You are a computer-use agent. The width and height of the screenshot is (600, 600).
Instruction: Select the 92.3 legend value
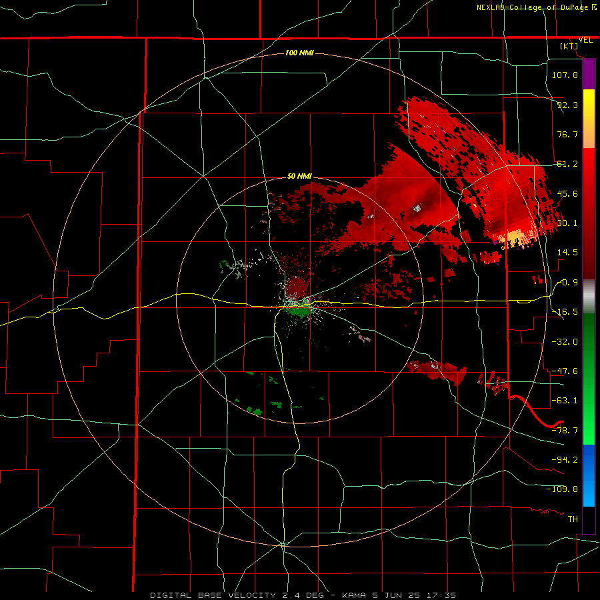[x=567, y=105]
